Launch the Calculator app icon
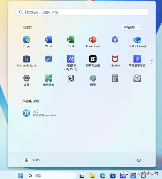Screen dimensions: 162x179 [x=115, y=78]
